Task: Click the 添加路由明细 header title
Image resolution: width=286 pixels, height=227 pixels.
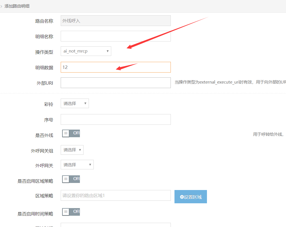Action: [x=17, y=6]
